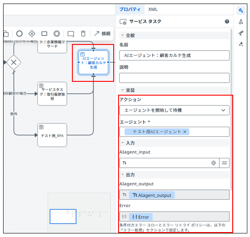Open the wrench properties sidebar icon
The width and height of the screenshot is (250, 237).
241,11
